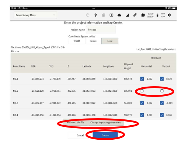Image resolution: width=185 pixels, height=143 pixels.
Task: Click the WiFi indicator in the status bar
Action: [x=166, y=8]
